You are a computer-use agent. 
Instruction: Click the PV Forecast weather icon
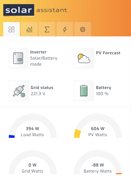pyautogui.click(x=84, y=58)
